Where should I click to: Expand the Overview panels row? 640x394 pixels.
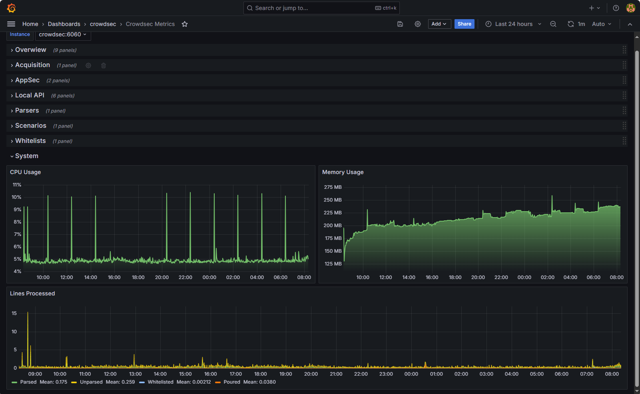tap(30, 49)
